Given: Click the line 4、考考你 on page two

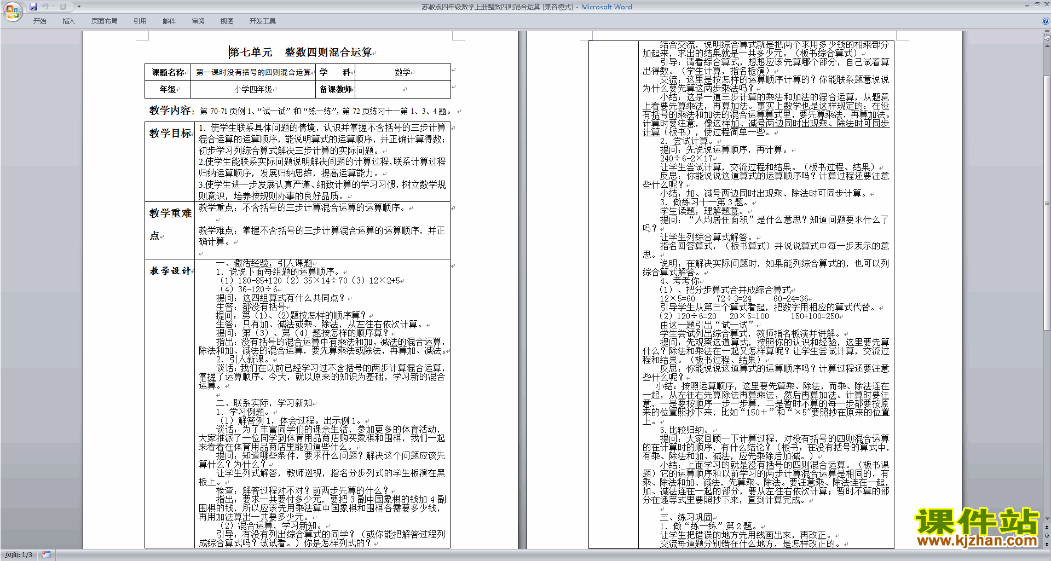Looking at the screenshot, I should (679, 281).
